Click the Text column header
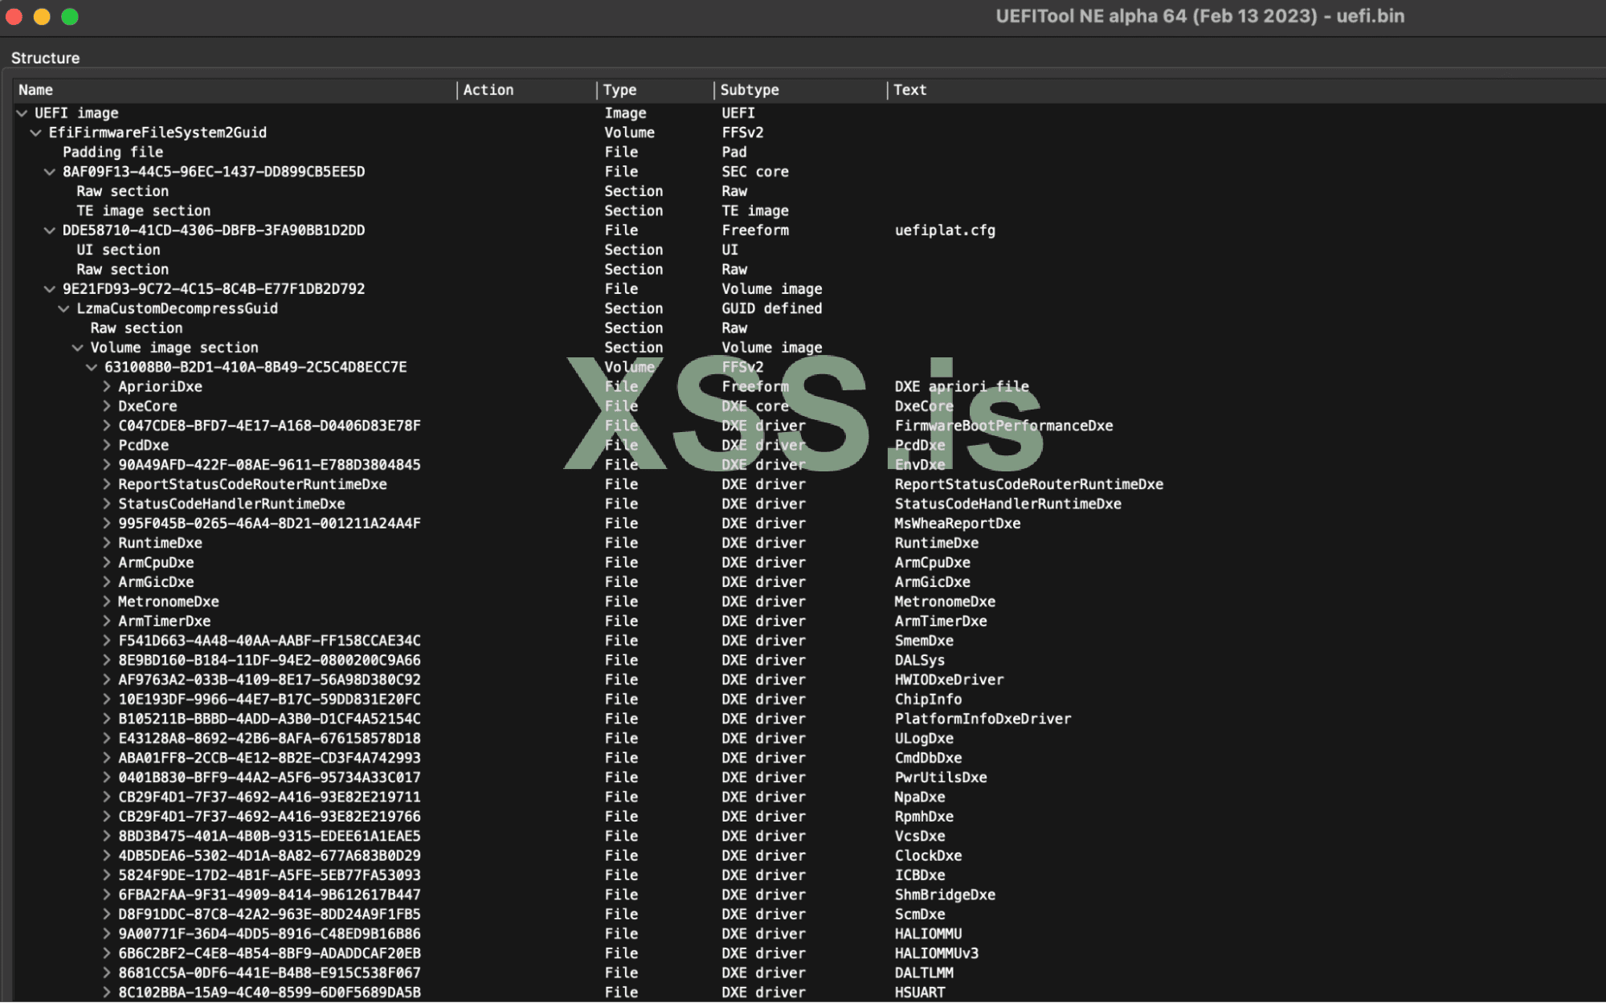The height and width of the screenshot is (1003, 1606). (909, 90)
